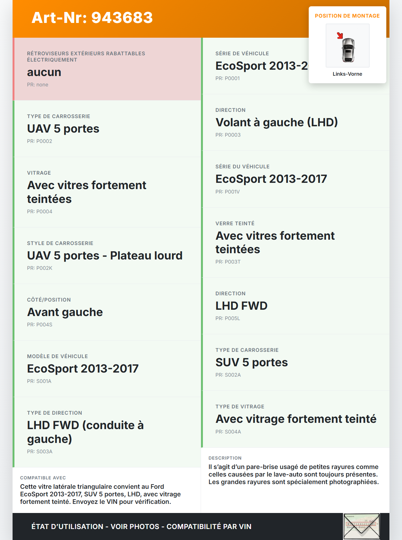Click the 'UAV 5 portes' body type card
This screenshot has height=540, width=402.
coord(107,129)
